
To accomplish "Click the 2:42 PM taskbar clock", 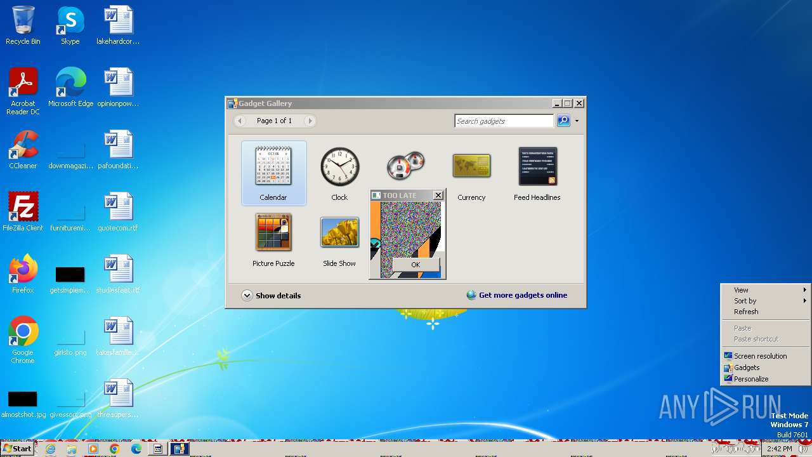I will coord(779,449).
